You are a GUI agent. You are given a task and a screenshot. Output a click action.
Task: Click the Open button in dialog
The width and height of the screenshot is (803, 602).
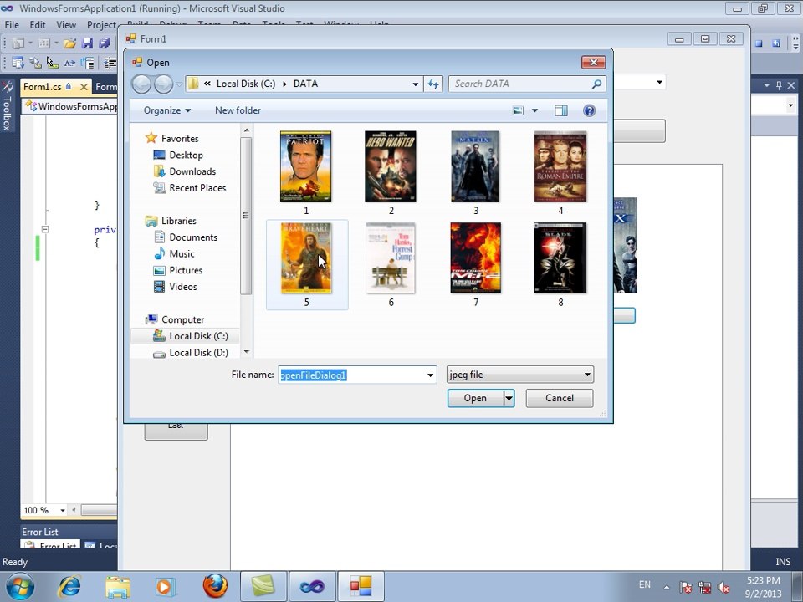tap(475, 398)
